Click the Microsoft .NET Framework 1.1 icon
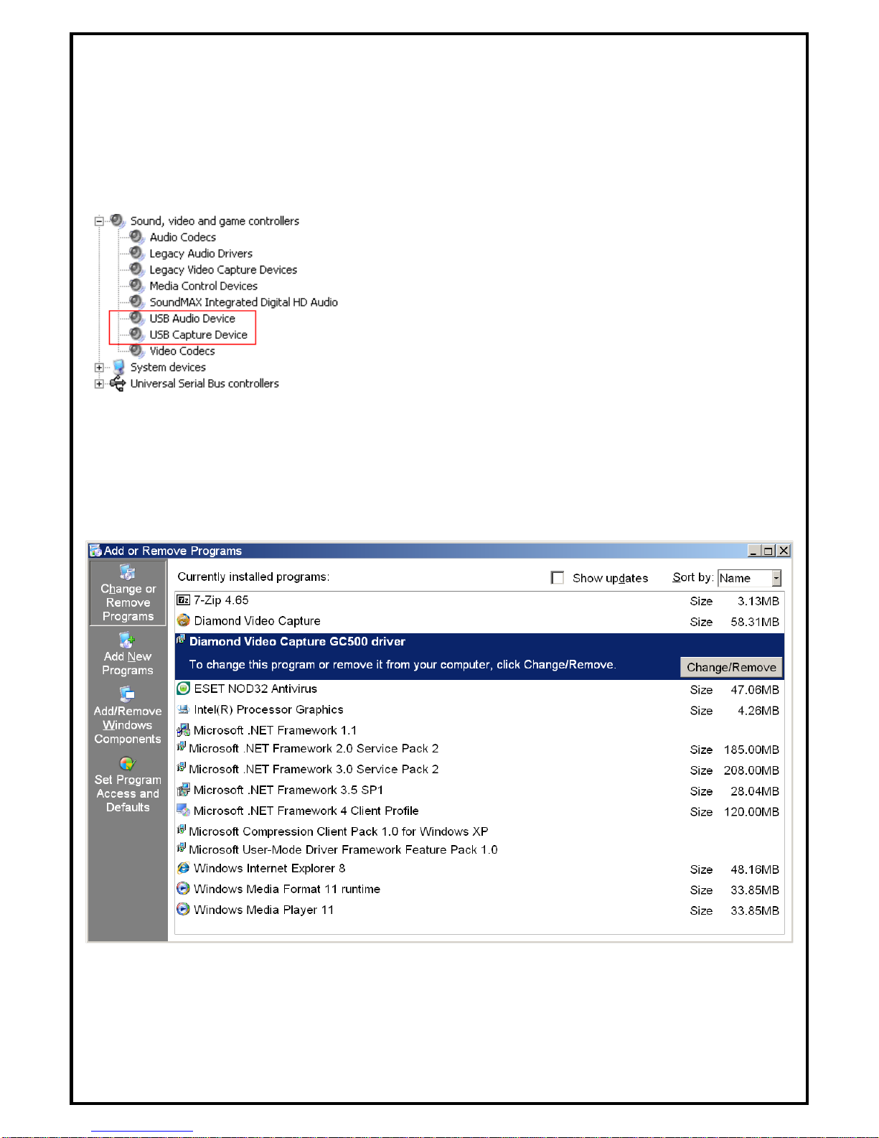This screenshot has height=1138, width=879. [x=184, y=730]
